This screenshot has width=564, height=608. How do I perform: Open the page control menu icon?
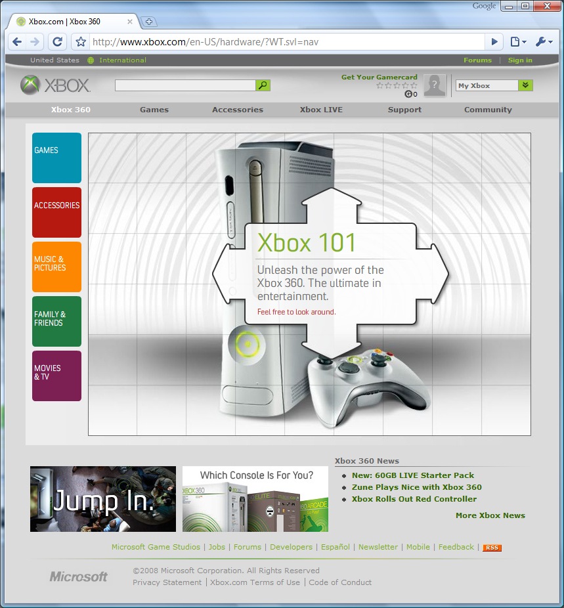[x=518, y=42]
